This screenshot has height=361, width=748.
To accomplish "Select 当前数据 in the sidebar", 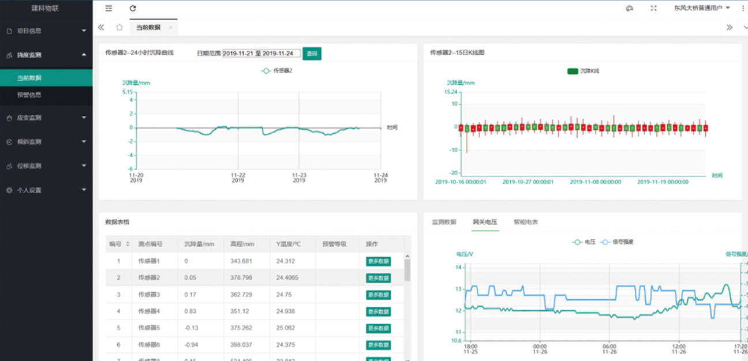I will click(46, 78).
